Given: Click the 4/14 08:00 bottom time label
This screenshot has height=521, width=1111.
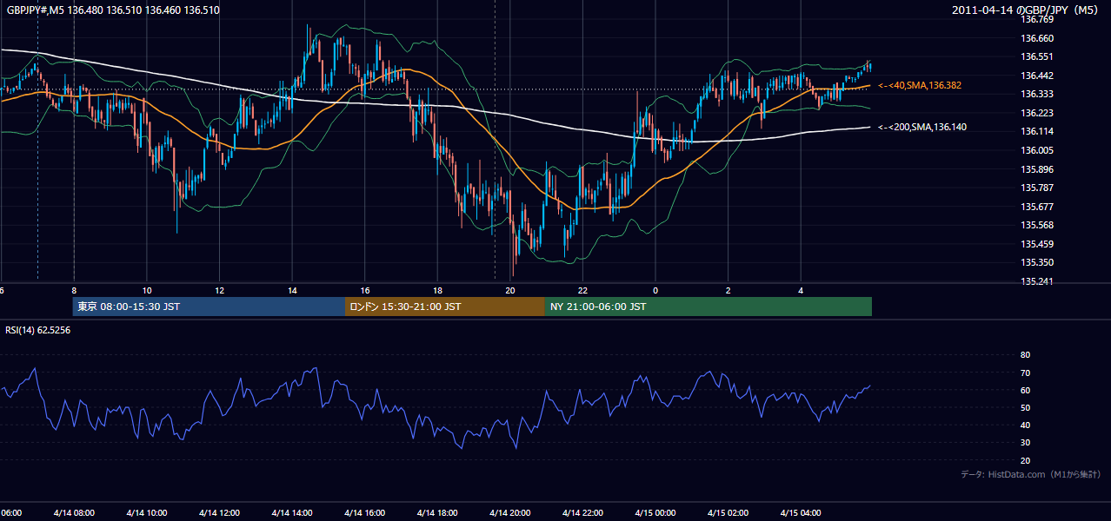Looking at the screenshot, I should click(x=74, y=512).
